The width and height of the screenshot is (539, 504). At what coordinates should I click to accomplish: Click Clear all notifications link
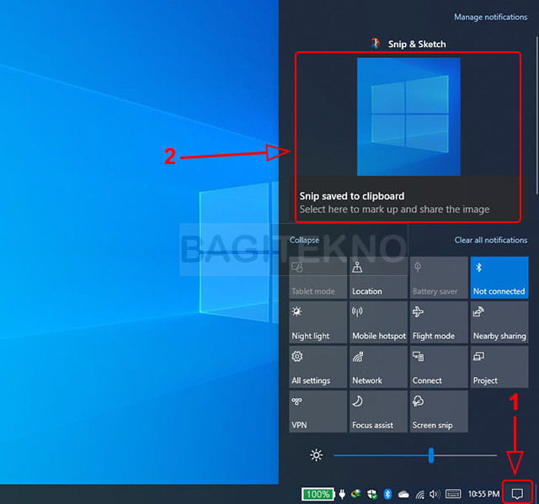[491, 240]
